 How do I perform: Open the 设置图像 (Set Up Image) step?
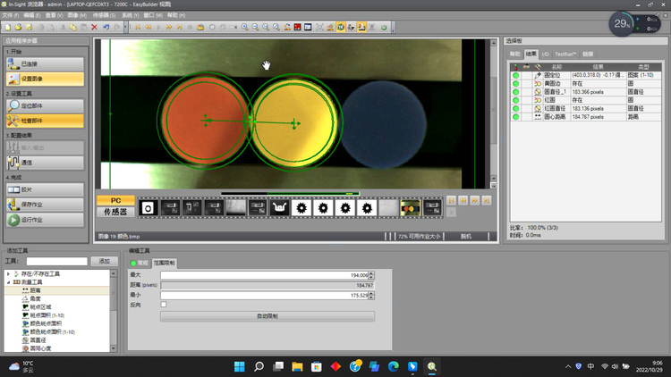[x=46, y=79]
